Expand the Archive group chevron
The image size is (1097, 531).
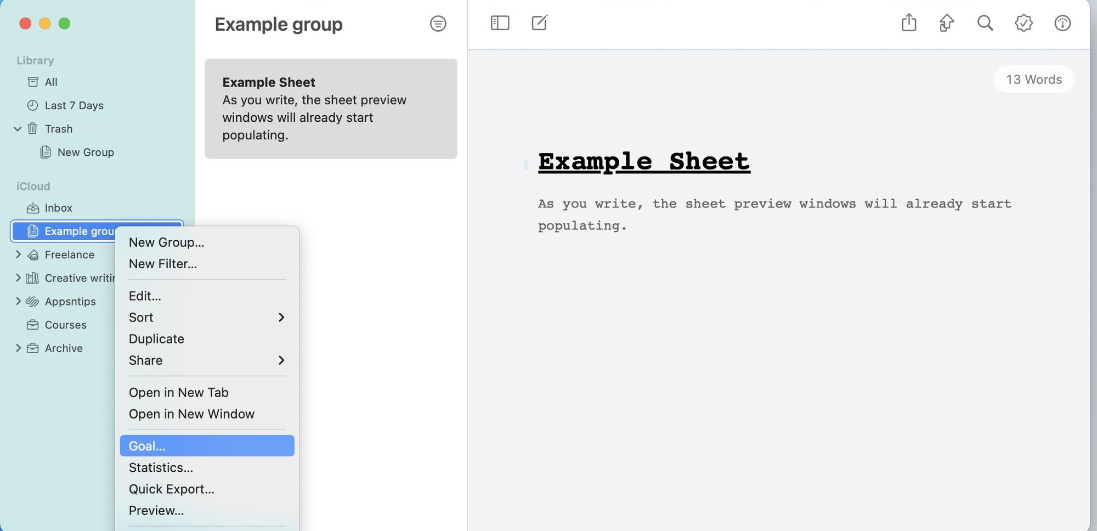click(x=18, y=348)
